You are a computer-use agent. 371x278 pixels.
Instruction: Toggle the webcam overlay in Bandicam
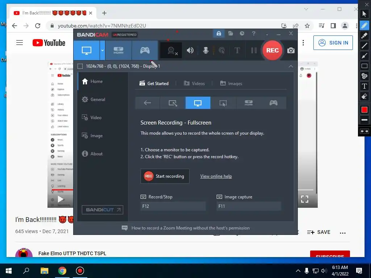click(x=171, y=50)
